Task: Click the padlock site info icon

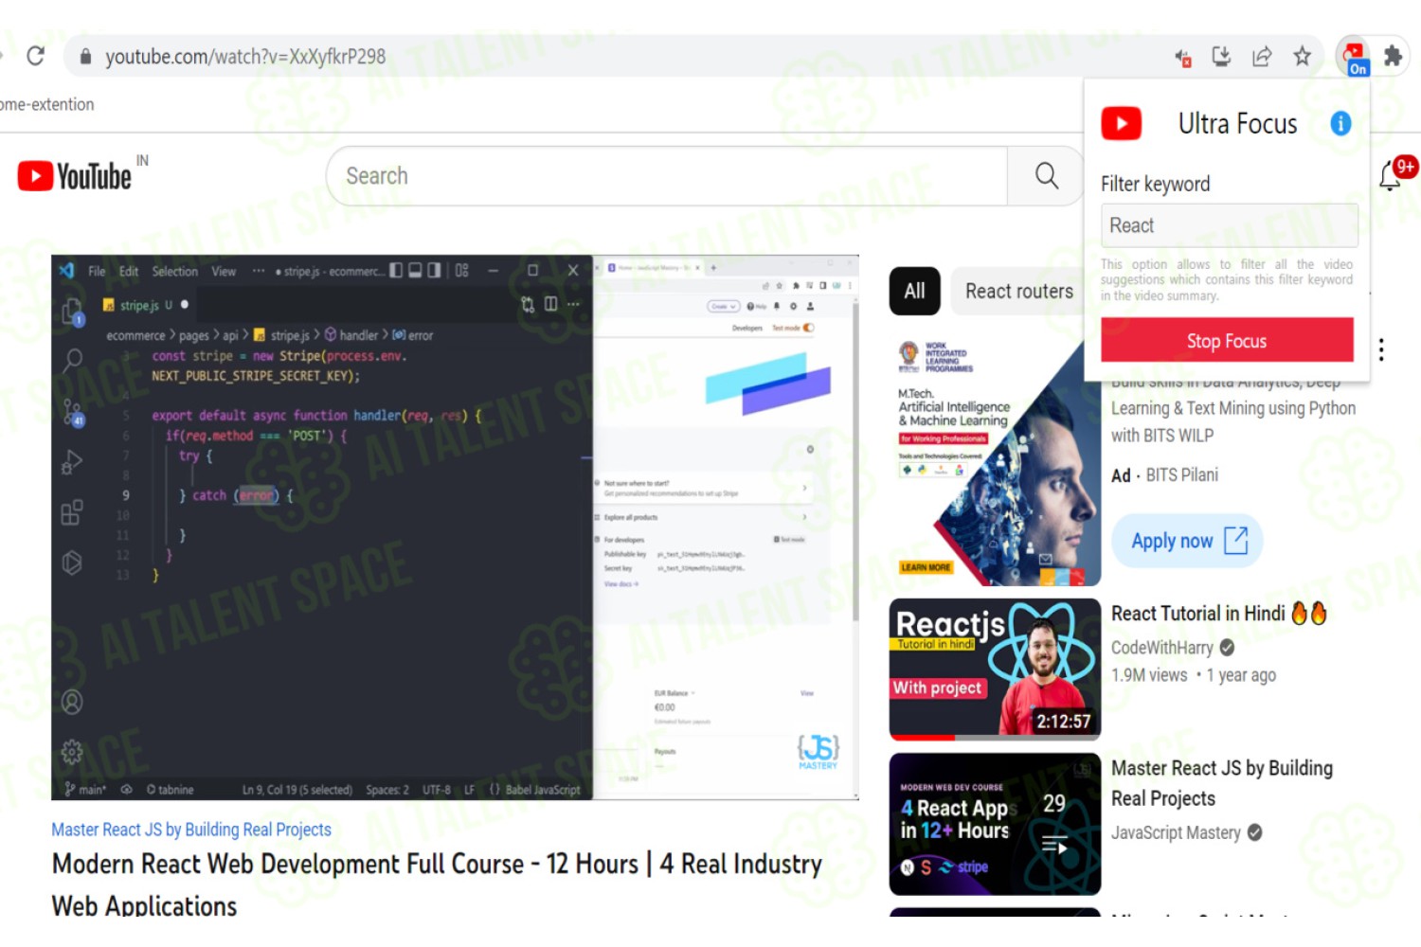Action: pyautogui.click(x=86, y=57)
